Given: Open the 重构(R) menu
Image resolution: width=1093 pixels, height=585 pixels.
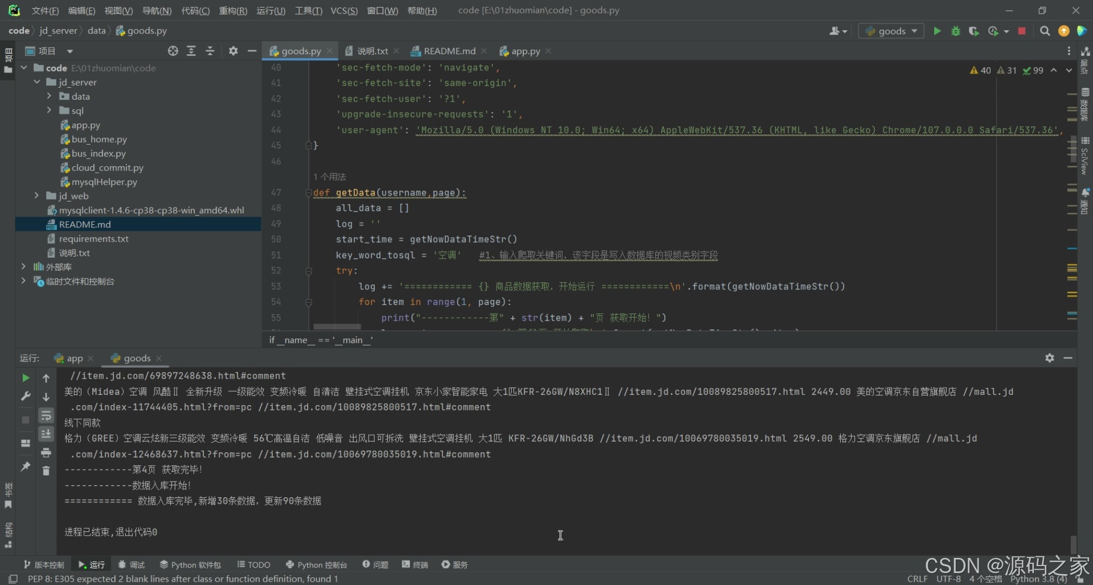Looking at the screenshot, I should tap(233, 10).
